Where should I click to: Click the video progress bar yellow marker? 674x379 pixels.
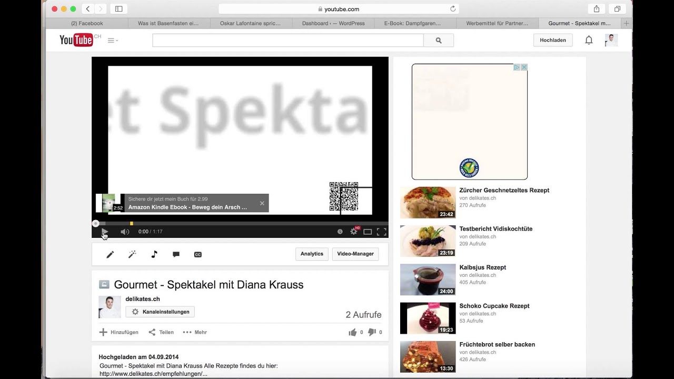tap(131, 224)
